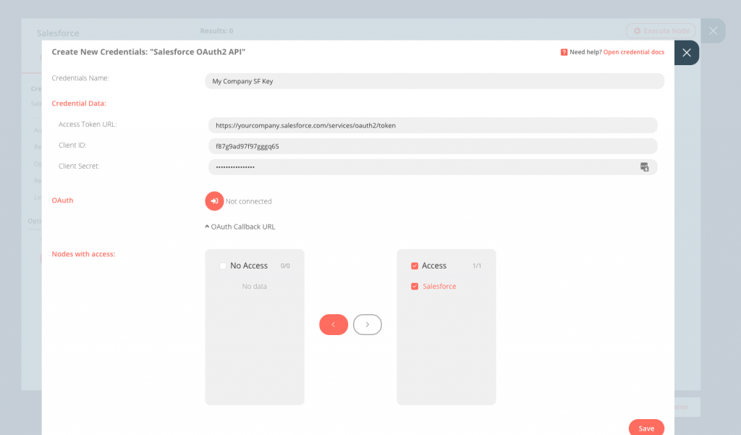Click the right arrow transfer button
The image size is (741, 435).
pyautogui.click(x=367, y=325)
